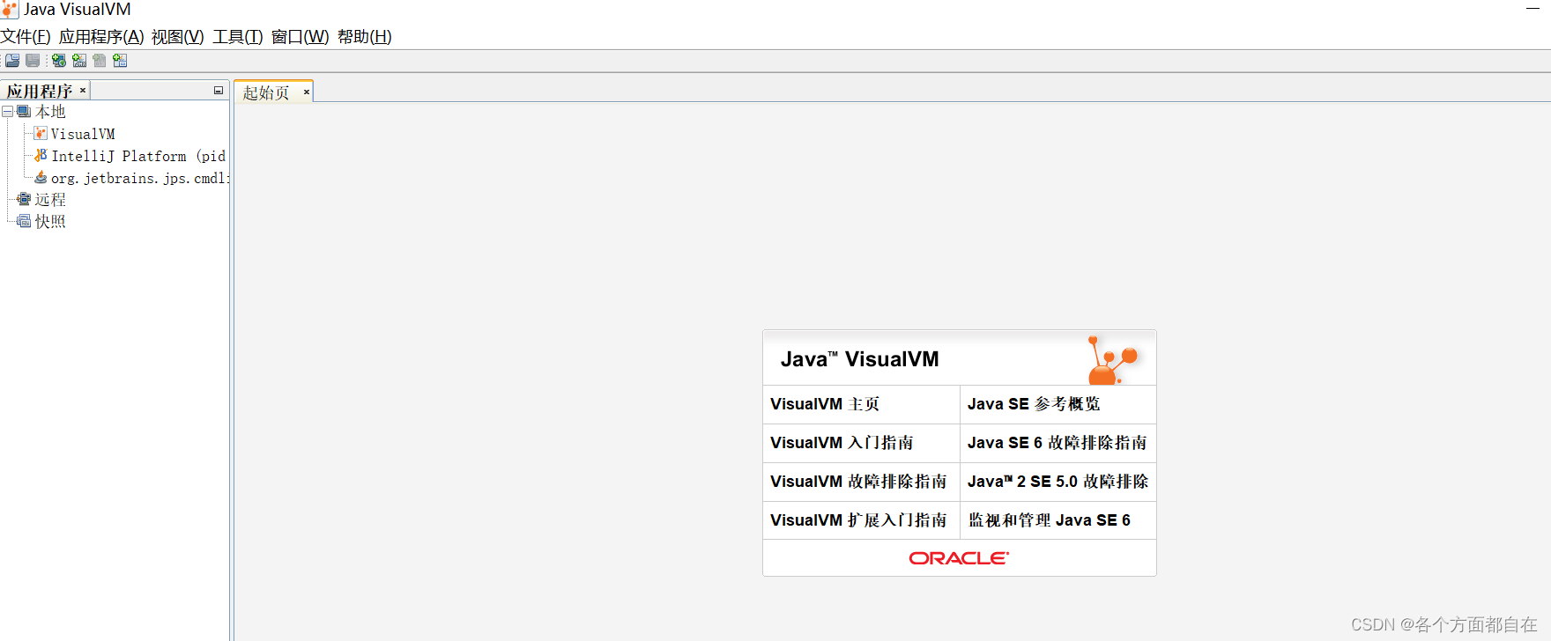Open the 窗口(W) menu
The height and width of the screenshot is (641, 1551).
[x=300, y=37]
